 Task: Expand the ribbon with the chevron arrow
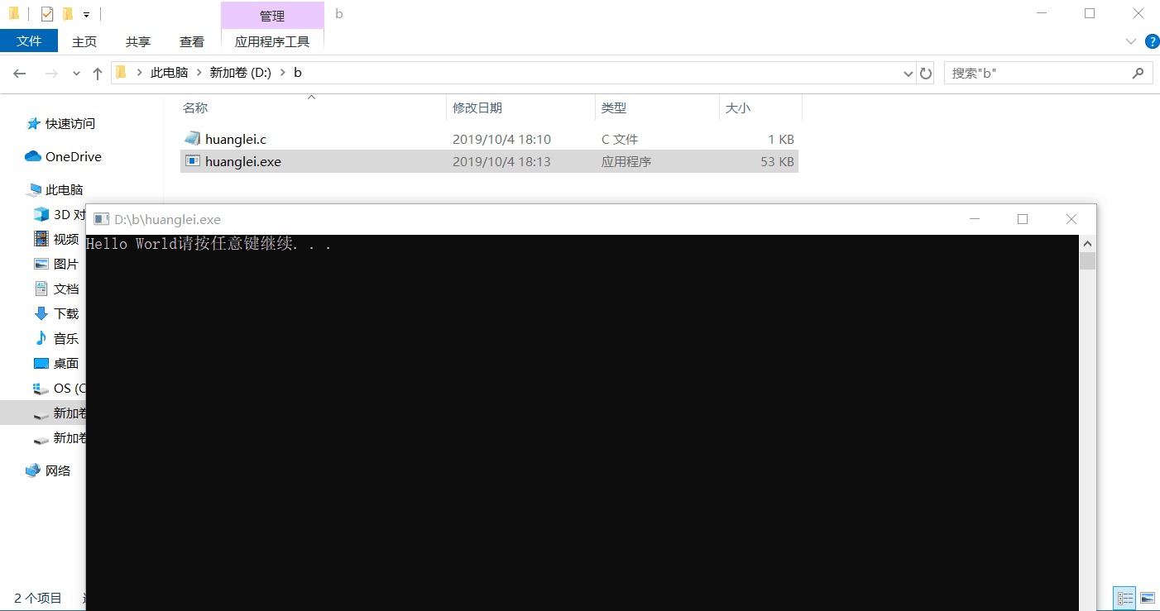(x=1131, y=41)
